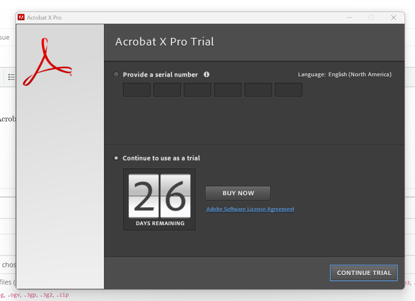
Task: Click the Acrobat X Pro Trial heading
Action: coord(164,42)
